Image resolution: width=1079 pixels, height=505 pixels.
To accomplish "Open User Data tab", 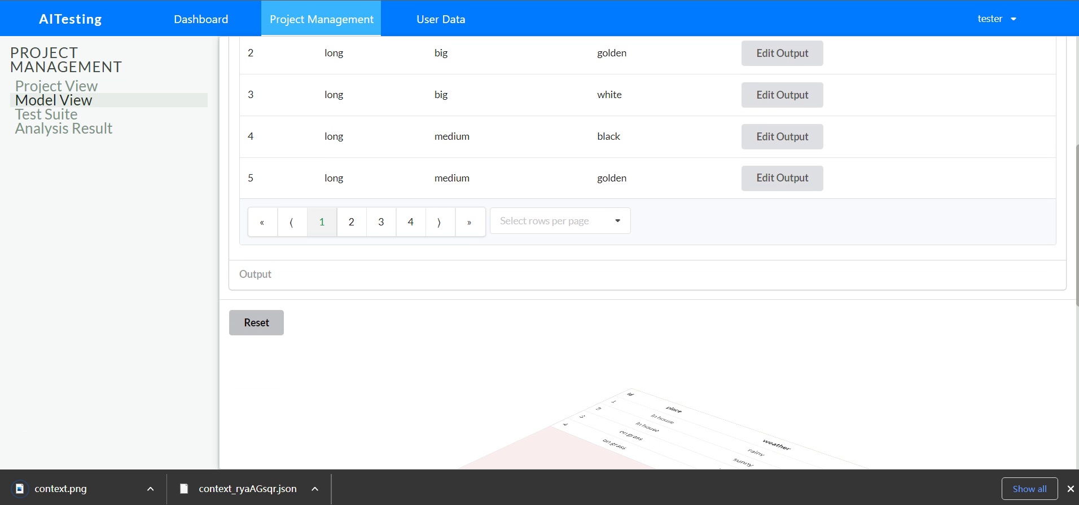I will pos(441,19).
